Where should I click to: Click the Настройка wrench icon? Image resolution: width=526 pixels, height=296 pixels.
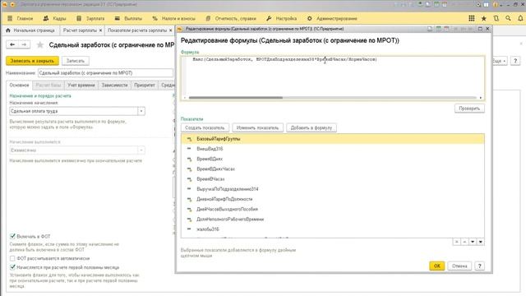tap(269, 18)
